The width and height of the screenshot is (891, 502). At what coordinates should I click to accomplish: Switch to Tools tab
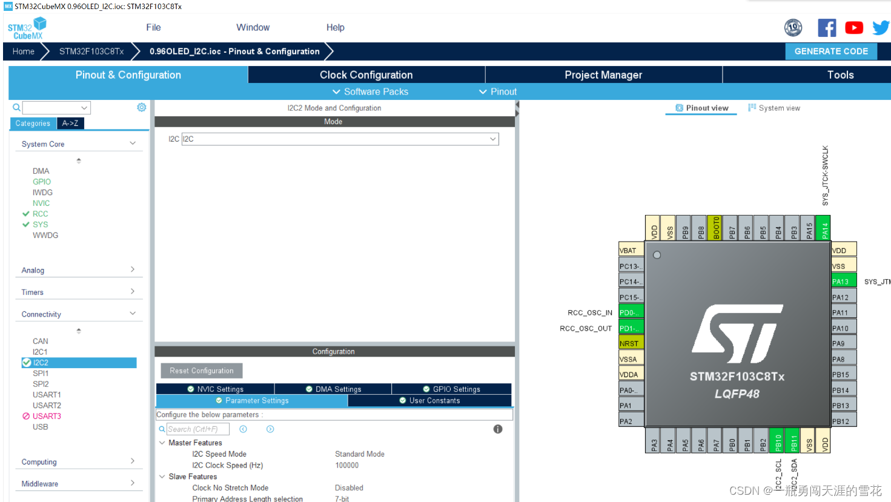[x=841, y=74]
